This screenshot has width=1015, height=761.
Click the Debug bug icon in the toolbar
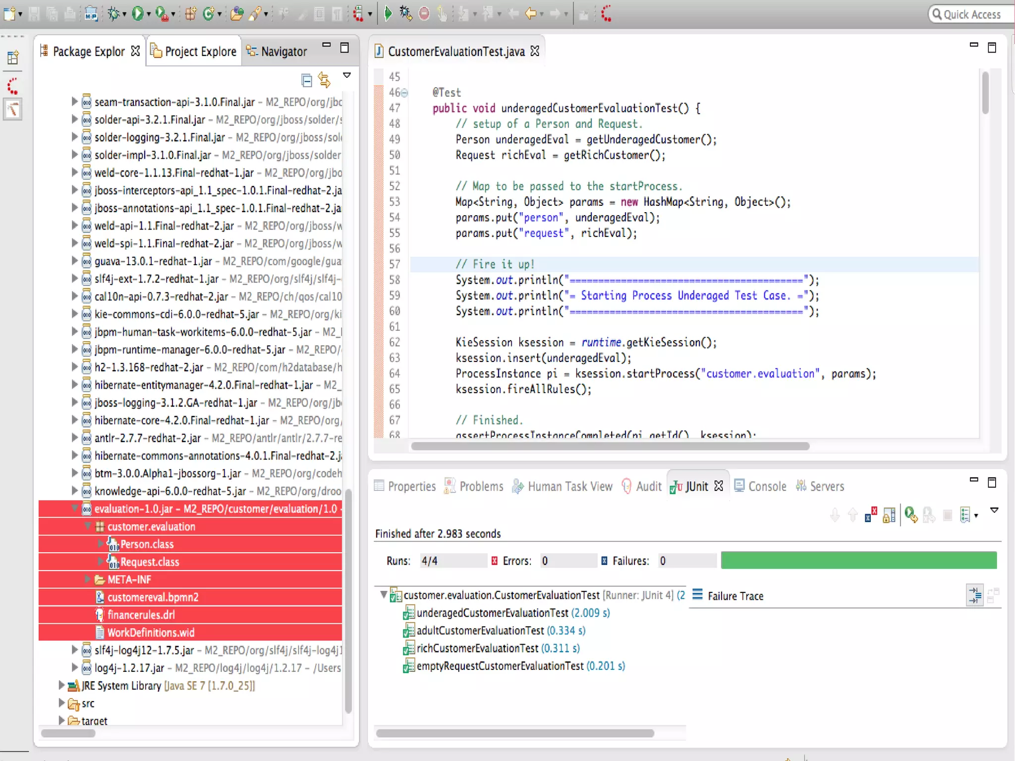tap(113, 14)
